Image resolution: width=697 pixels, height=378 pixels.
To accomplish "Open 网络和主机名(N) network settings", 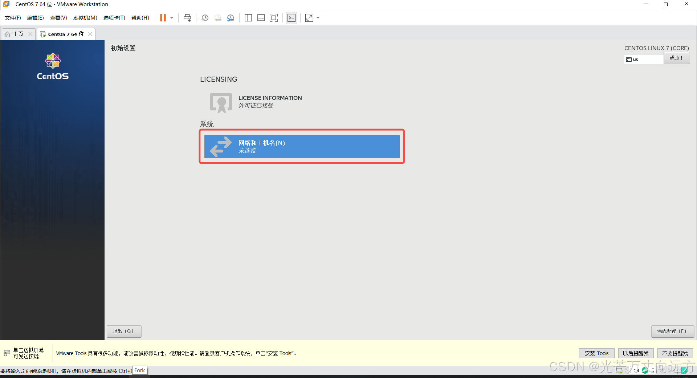I will pyautogui.click(x=302, y=147).
